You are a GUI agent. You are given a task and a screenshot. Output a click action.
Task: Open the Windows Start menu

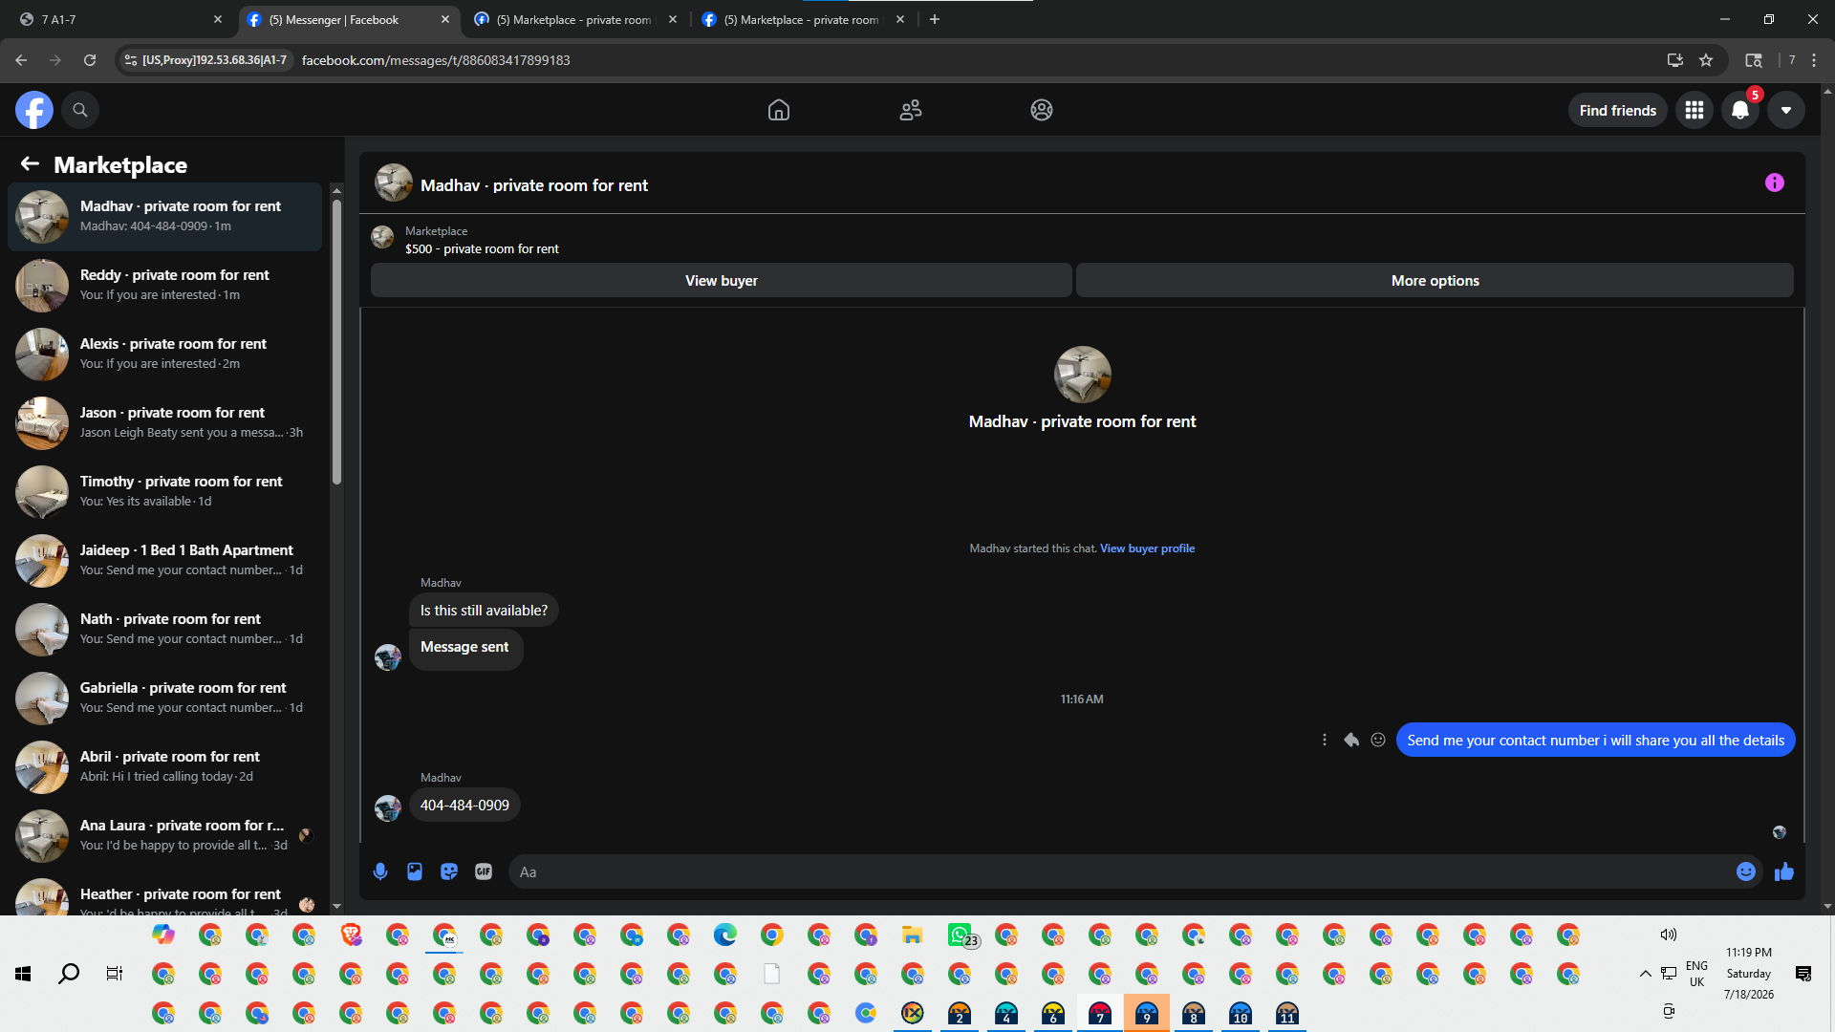coord(23,974)
